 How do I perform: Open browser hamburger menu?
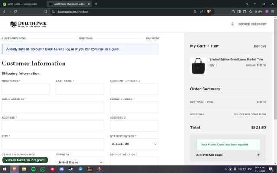point(273,12)
